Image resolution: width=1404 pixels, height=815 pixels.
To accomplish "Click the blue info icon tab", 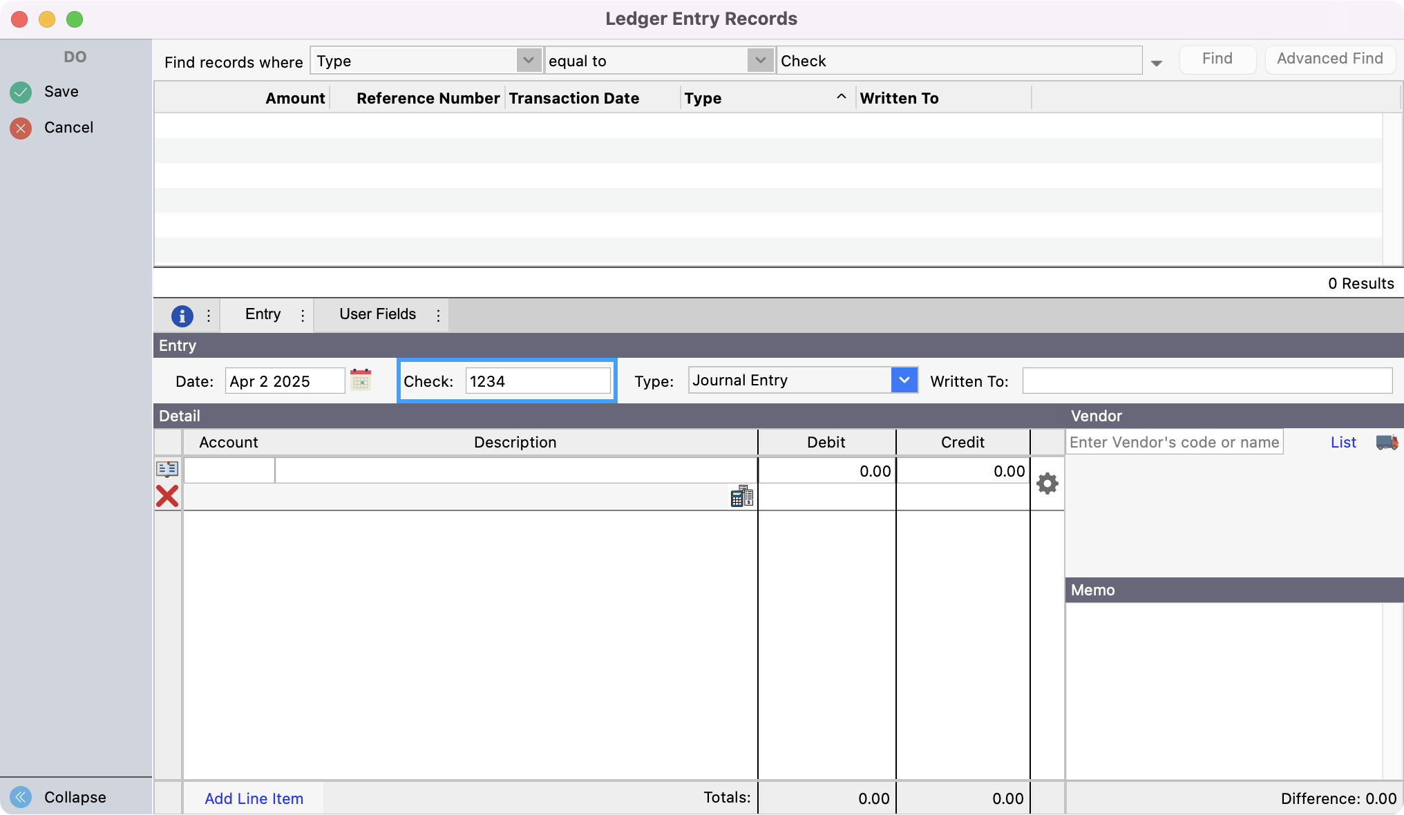I will pyautogui.click(x=182, y=316).
